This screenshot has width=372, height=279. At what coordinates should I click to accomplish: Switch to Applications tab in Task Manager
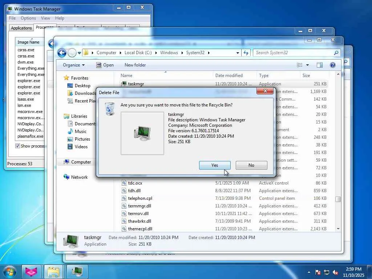[21, 28]
